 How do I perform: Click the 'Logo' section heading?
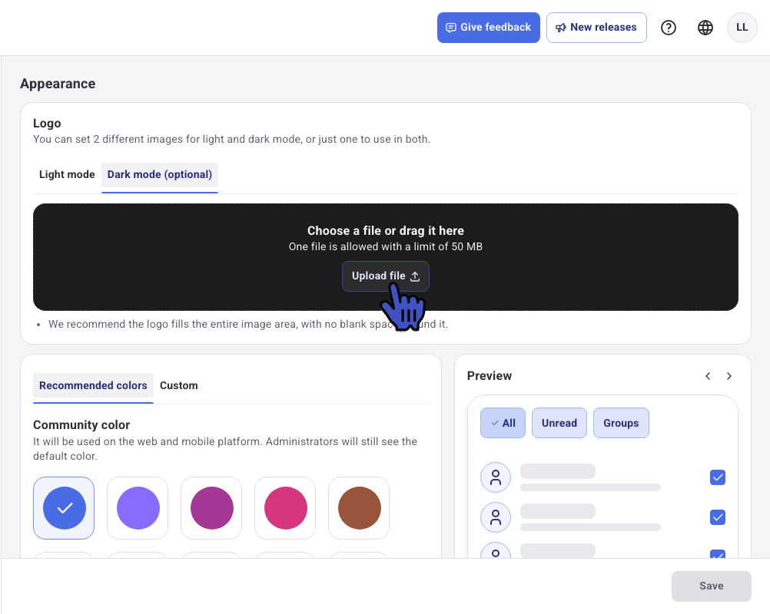pyautogui.click(x=47, y=123)
